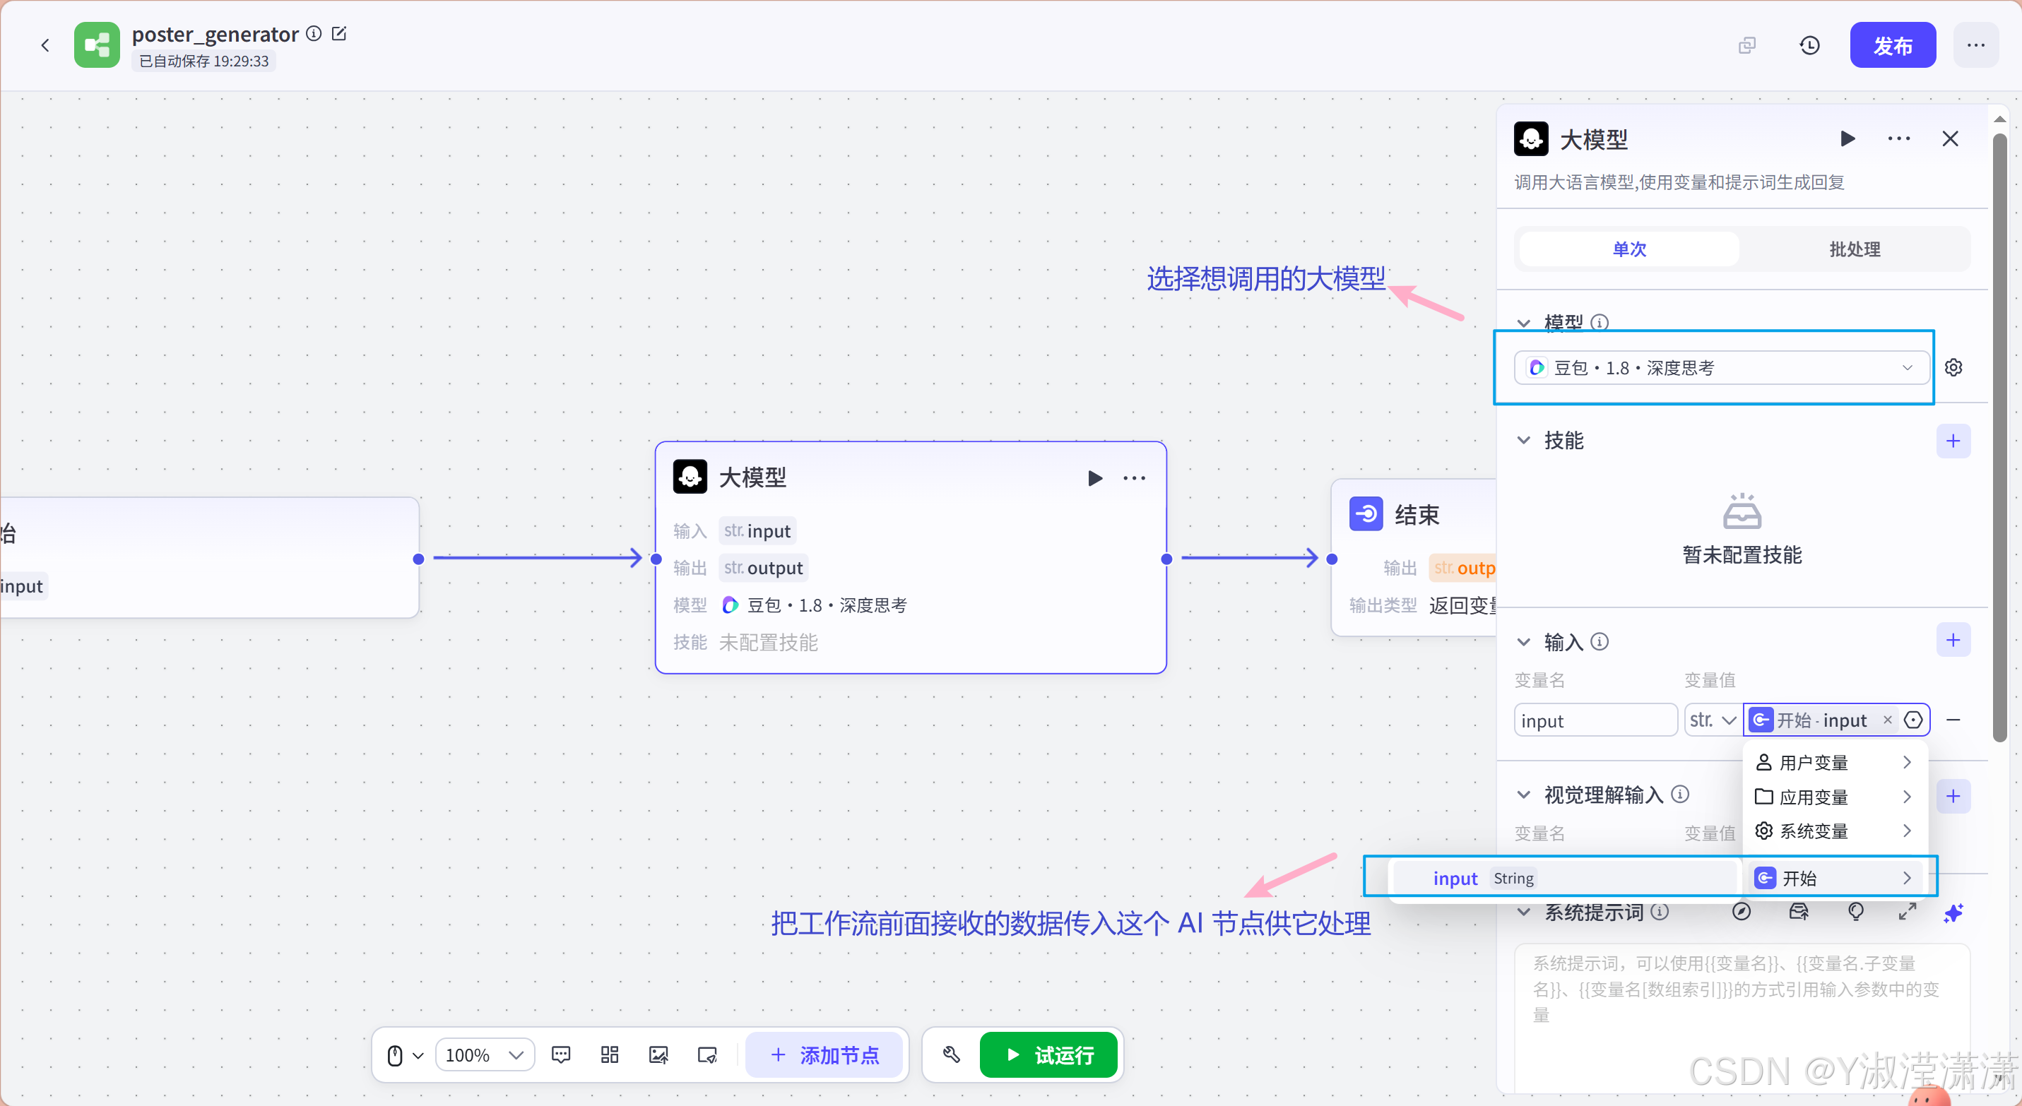
Task: Open 大模型 panel more options dots
Action: pos(1899,139)
